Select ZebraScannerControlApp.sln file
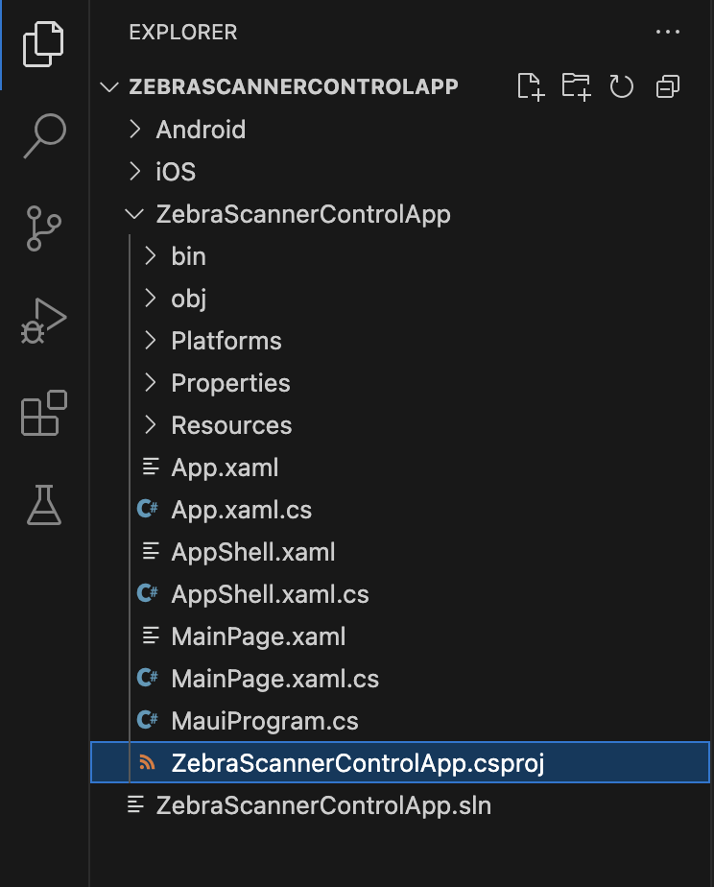Image resolution: width=714 pixels, height=887 pixels. pyautogui.click(x=323, y=805)
